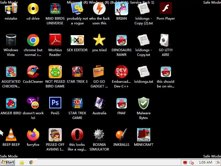The height and width of the screenshot is (166, 221).
Task: Launch the solitaire cards 'SO LIT!!! AIRE' icon
Action: point(165,40)
